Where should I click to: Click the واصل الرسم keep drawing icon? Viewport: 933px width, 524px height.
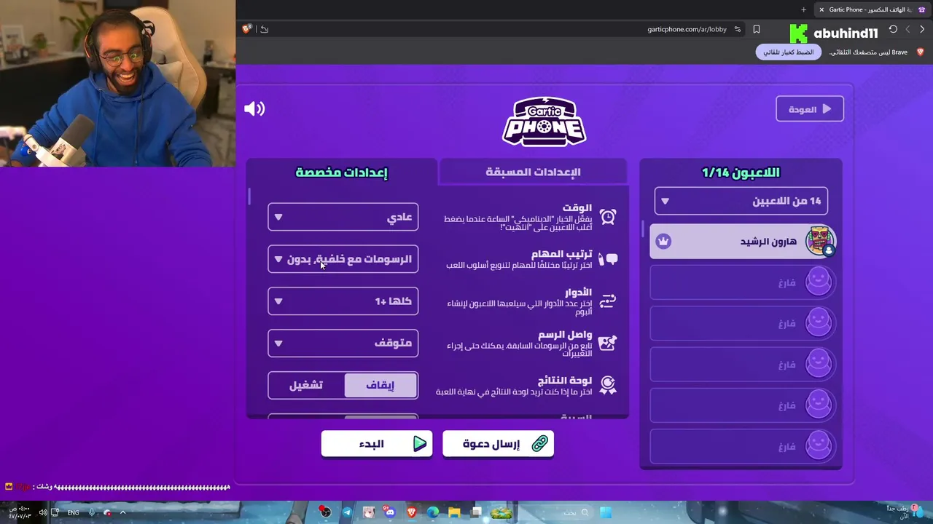[607, 343]
